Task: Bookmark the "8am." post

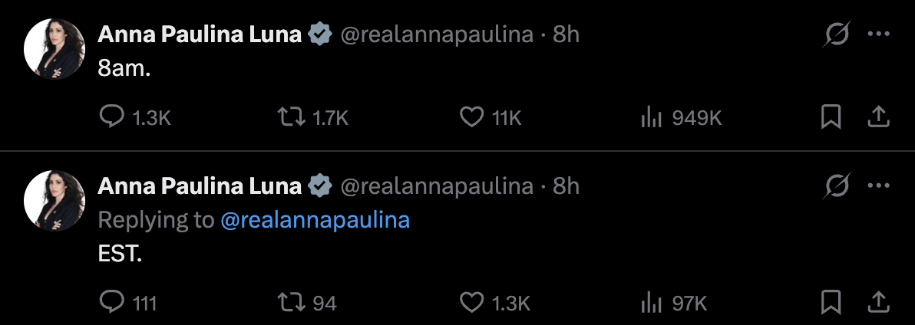Action: pyautogui.click(x=831, y=117)
